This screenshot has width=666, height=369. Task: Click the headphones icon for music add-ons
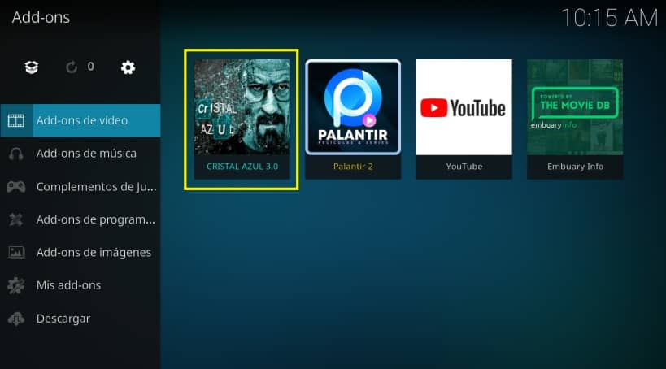coord(16,154)
